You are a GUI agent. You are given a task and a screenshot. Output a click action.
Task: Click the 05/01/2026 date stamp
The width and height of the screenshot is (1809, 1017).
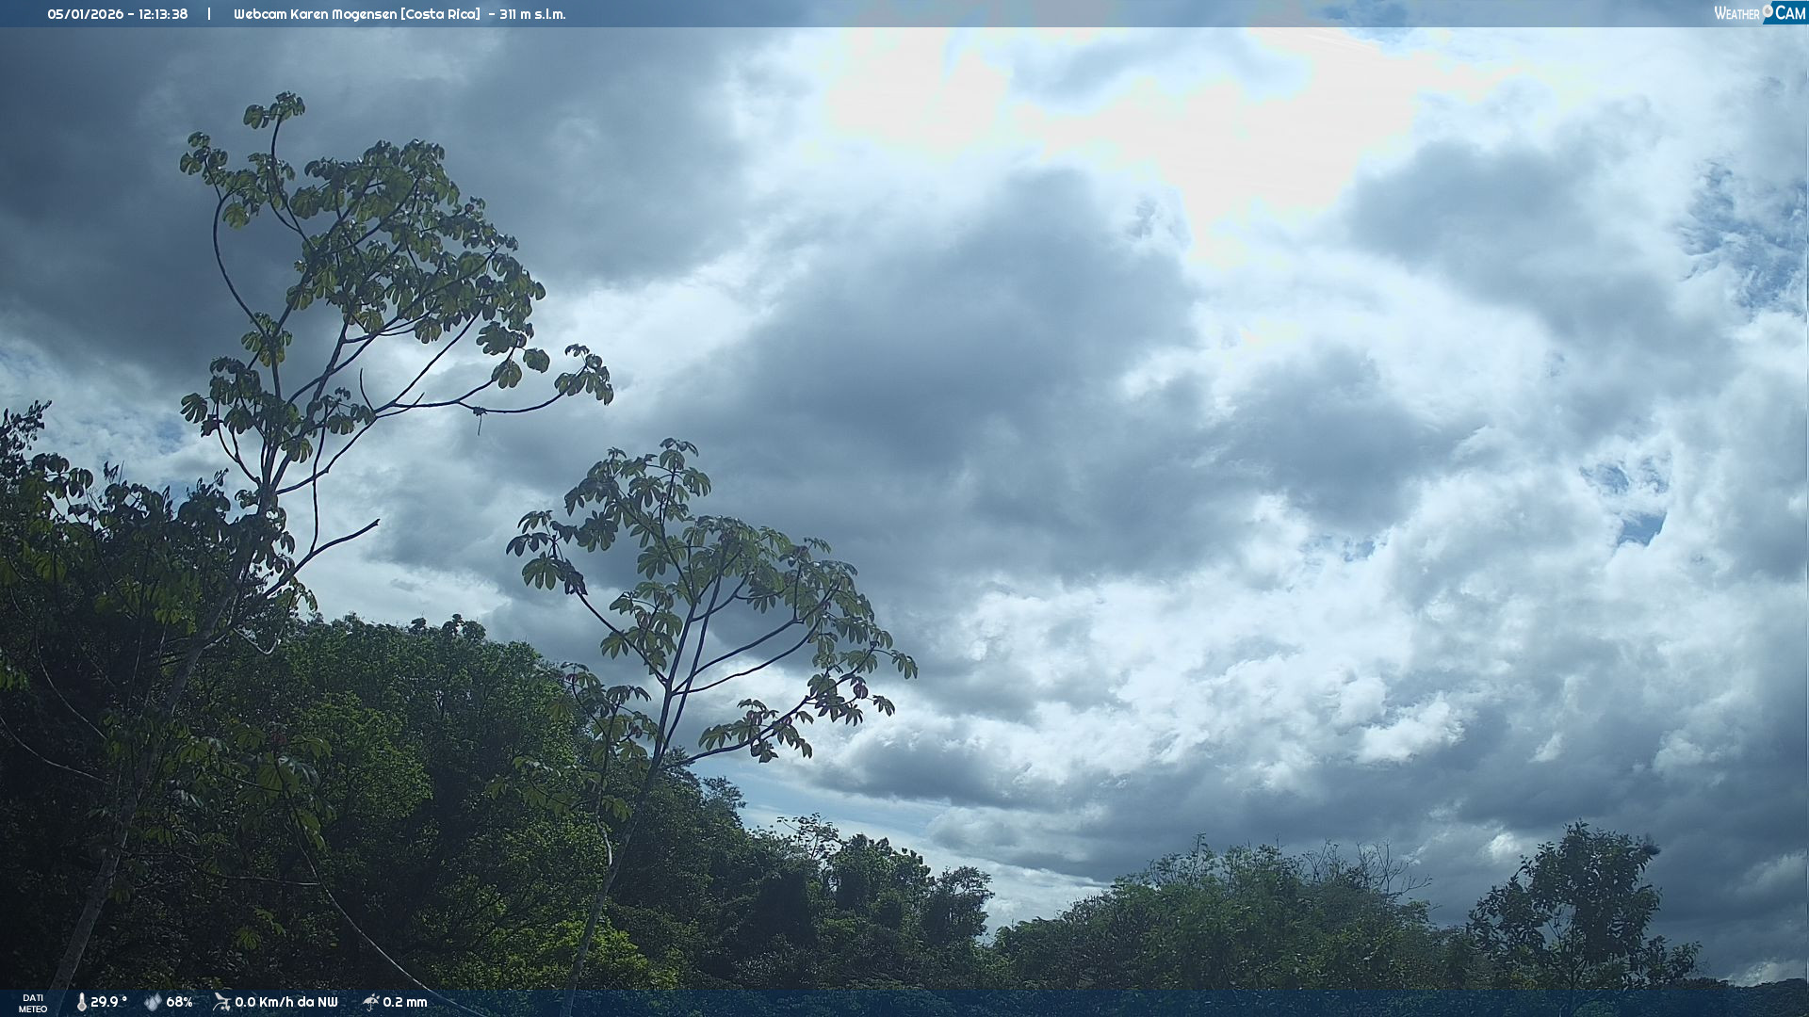click(85, 14)
